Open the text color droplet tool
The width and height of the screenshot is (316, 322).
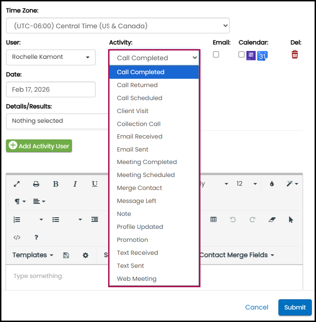click(272, 184)
